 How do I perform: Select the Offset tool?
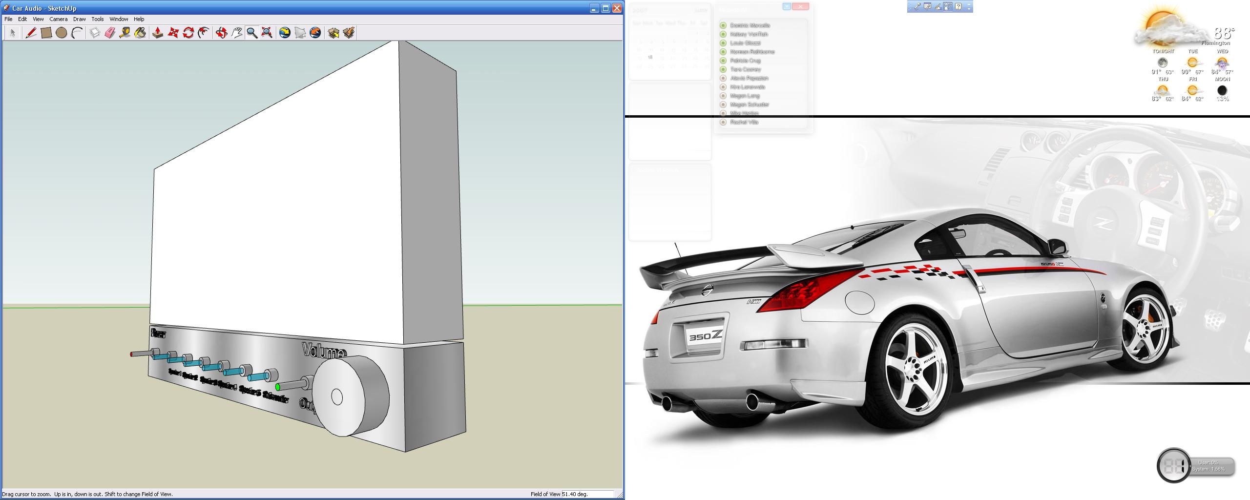click(203, 33)
